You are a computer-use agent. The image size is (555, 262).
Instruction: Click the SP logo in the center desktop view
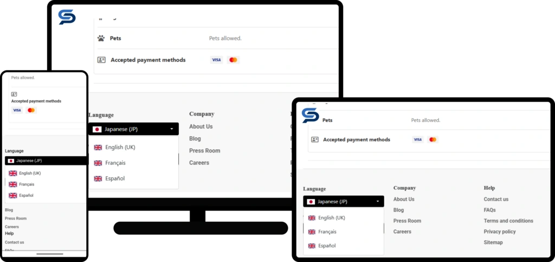pyautogui.click(x=67, y=17)
